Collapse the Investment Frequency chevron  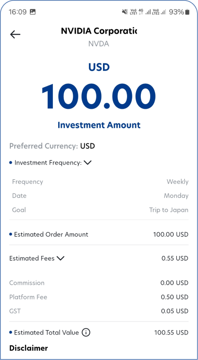click(x=87, y=163)
